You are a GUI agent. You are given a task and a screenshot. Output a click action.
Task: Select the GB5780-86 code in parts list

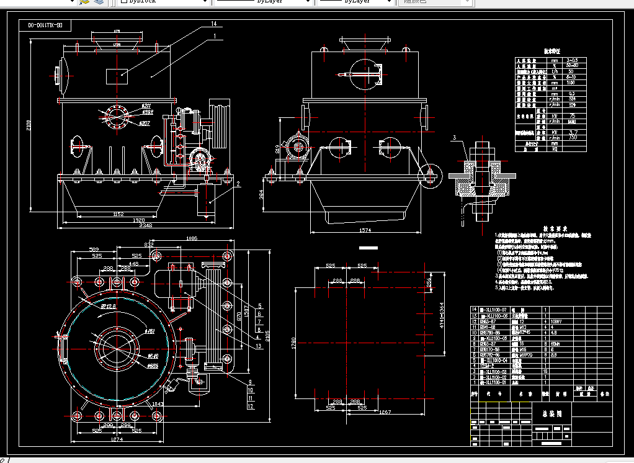coord(489,333)
